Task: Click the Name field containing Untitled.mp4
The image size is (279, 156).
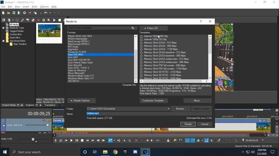Action: coord(149,114)
